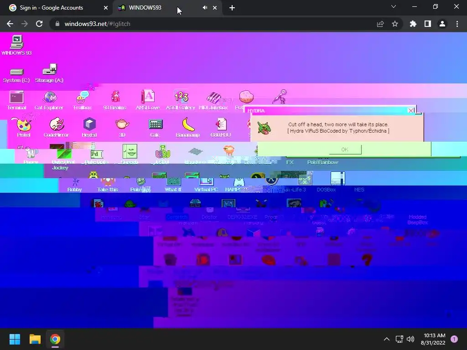Open the notification center badge

click(x=454, y=339)
